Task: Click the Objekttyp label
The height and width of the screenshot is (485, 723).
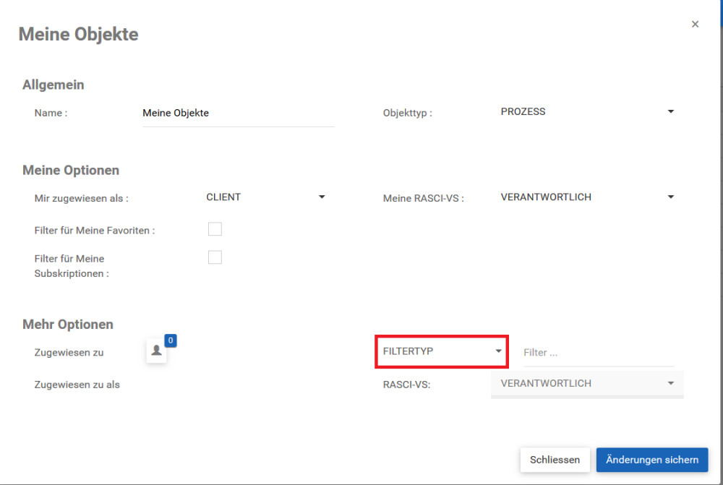Action: pos(408,113)
